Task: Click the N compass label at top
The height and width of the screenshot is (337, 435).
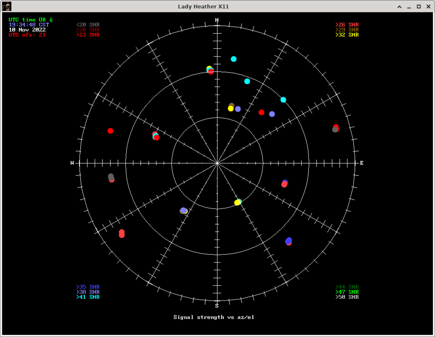Action: point(217,20)
